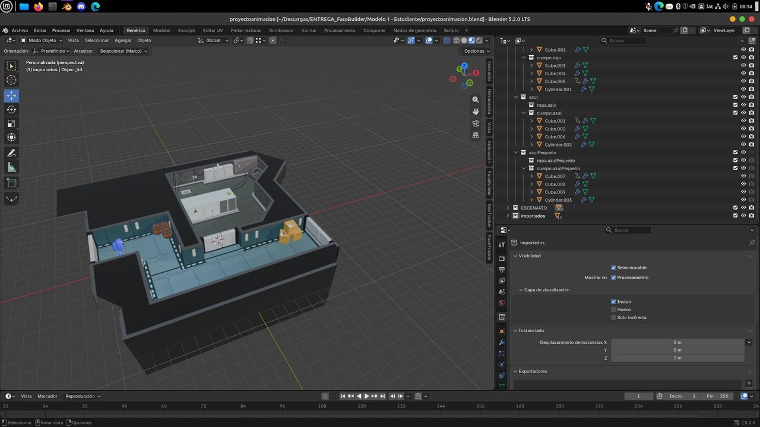Open the Reproducción timeline popover
This screenshot has height=427, width=760.
tap(83, 396)
